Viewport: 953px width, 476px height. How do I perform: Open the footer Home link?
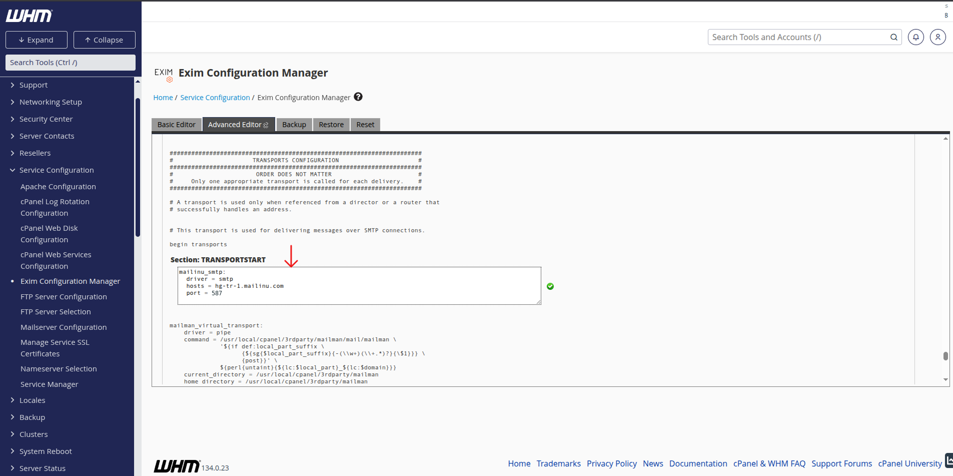coord(519,463)
